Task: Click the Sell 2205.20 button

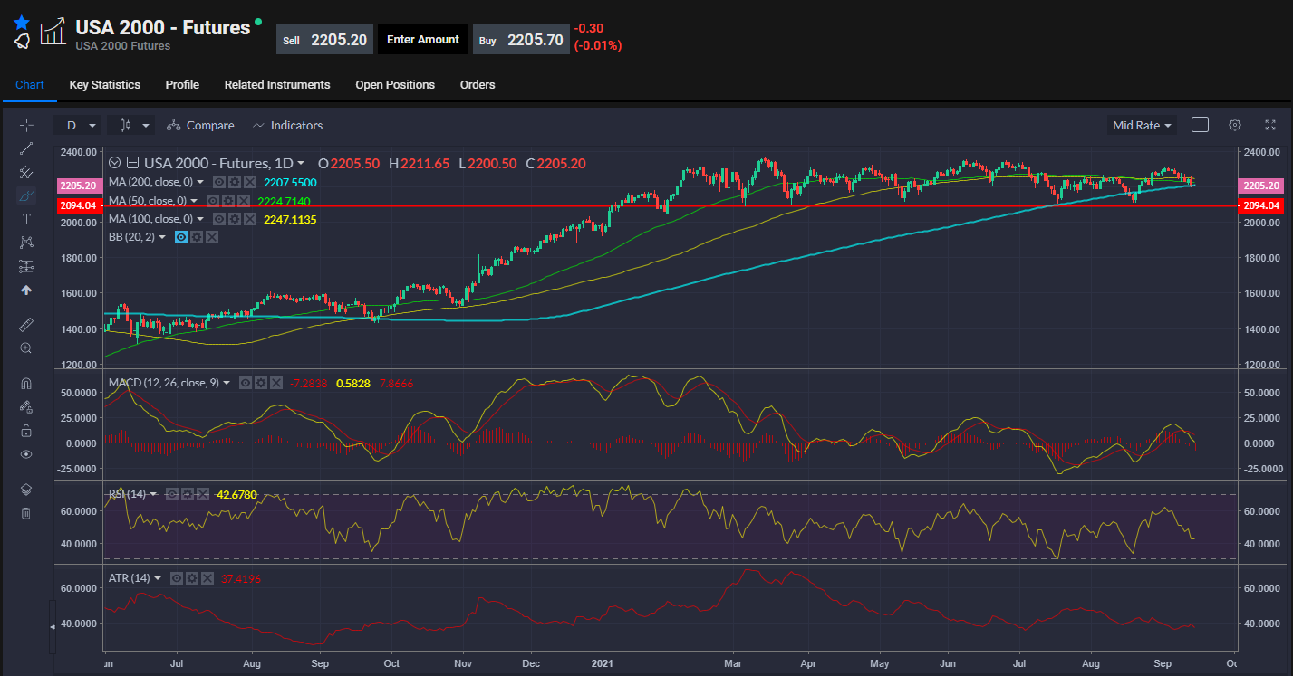Action: 324,40
